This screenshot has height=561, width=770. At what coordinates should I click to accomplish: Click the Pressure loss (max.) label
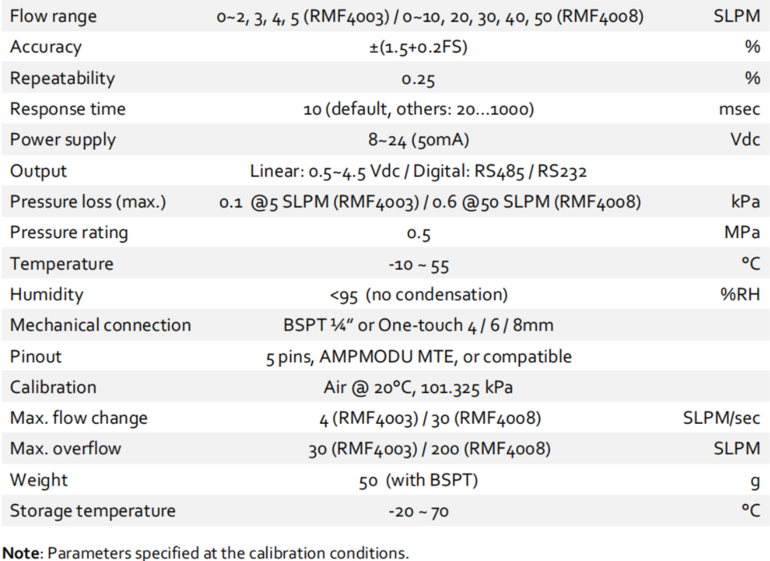(88, 202)
